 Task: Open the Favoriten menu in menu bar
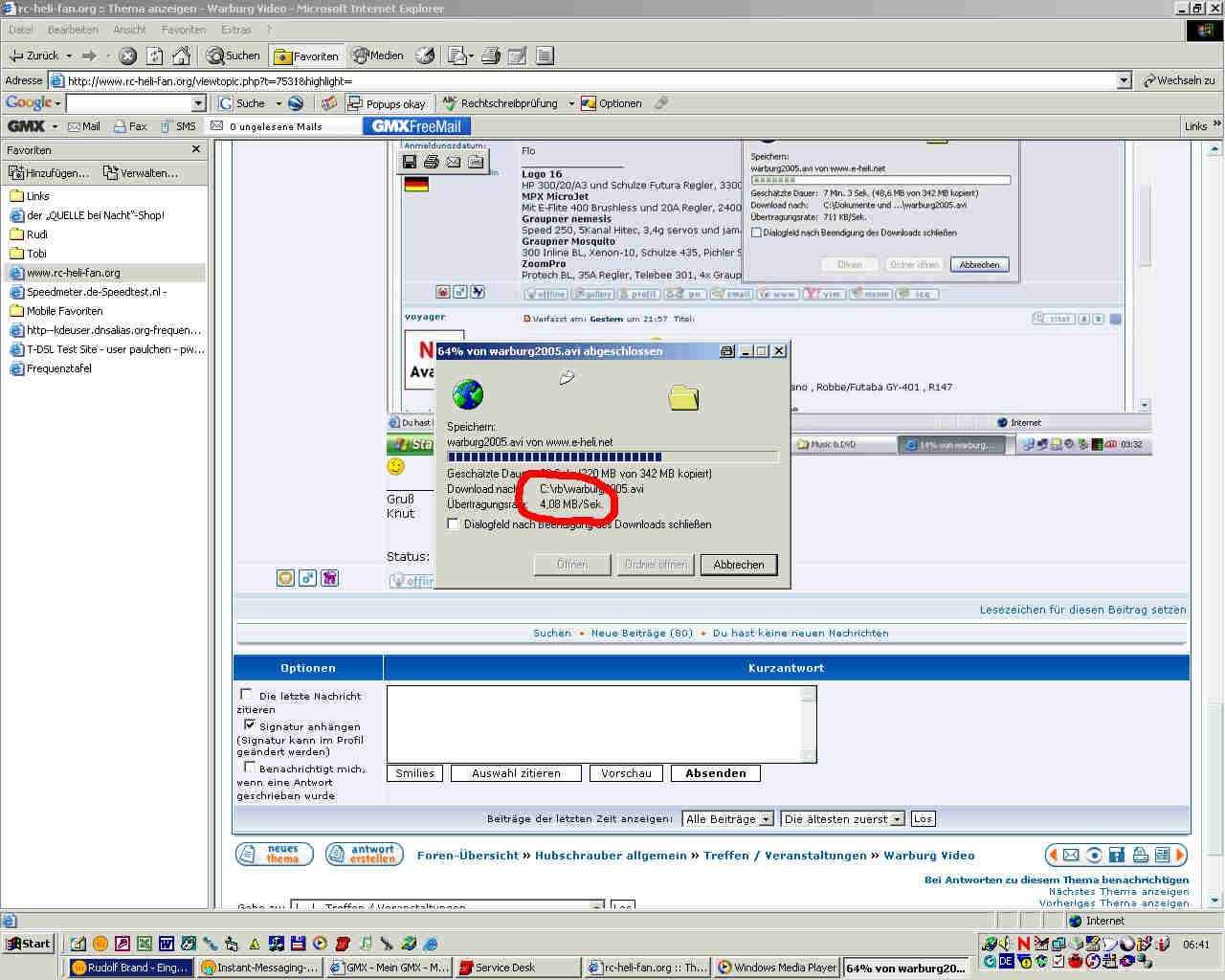click(x=184, y=30)
